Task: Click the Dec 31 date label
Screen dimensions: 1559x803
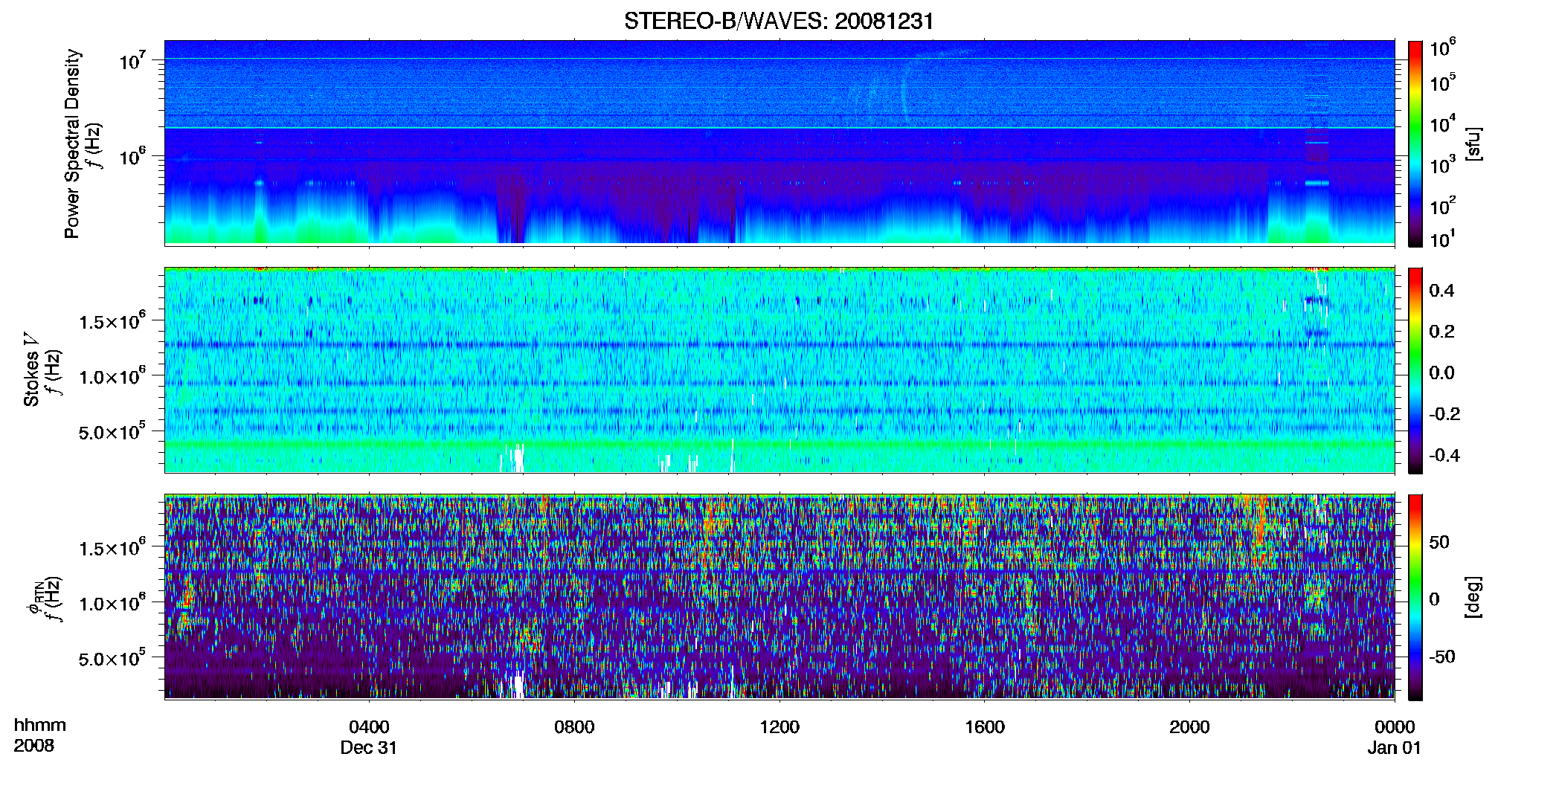Action: coord(369,748)
